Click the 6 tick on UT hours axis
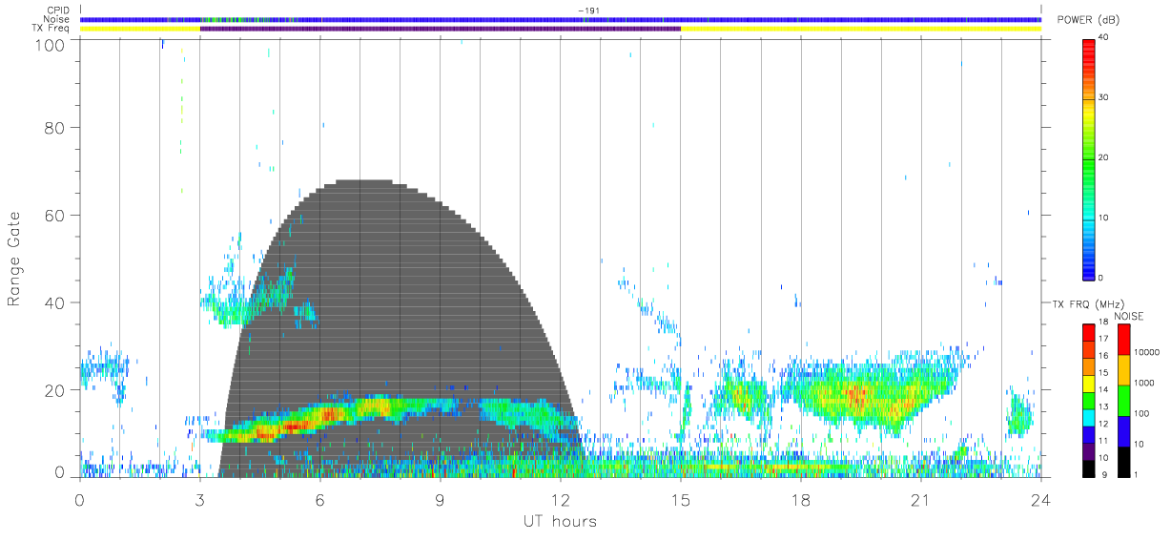 [x=320, y=500]
